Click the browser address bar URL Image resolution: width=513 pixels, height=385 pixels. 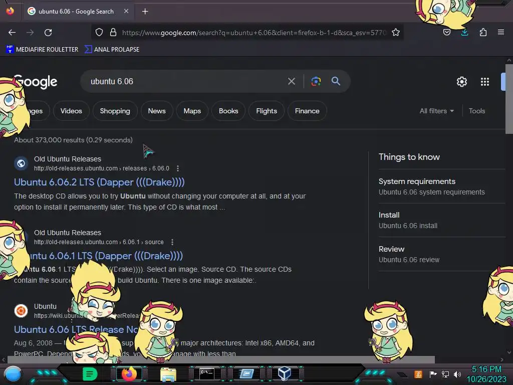click(254, 33)
